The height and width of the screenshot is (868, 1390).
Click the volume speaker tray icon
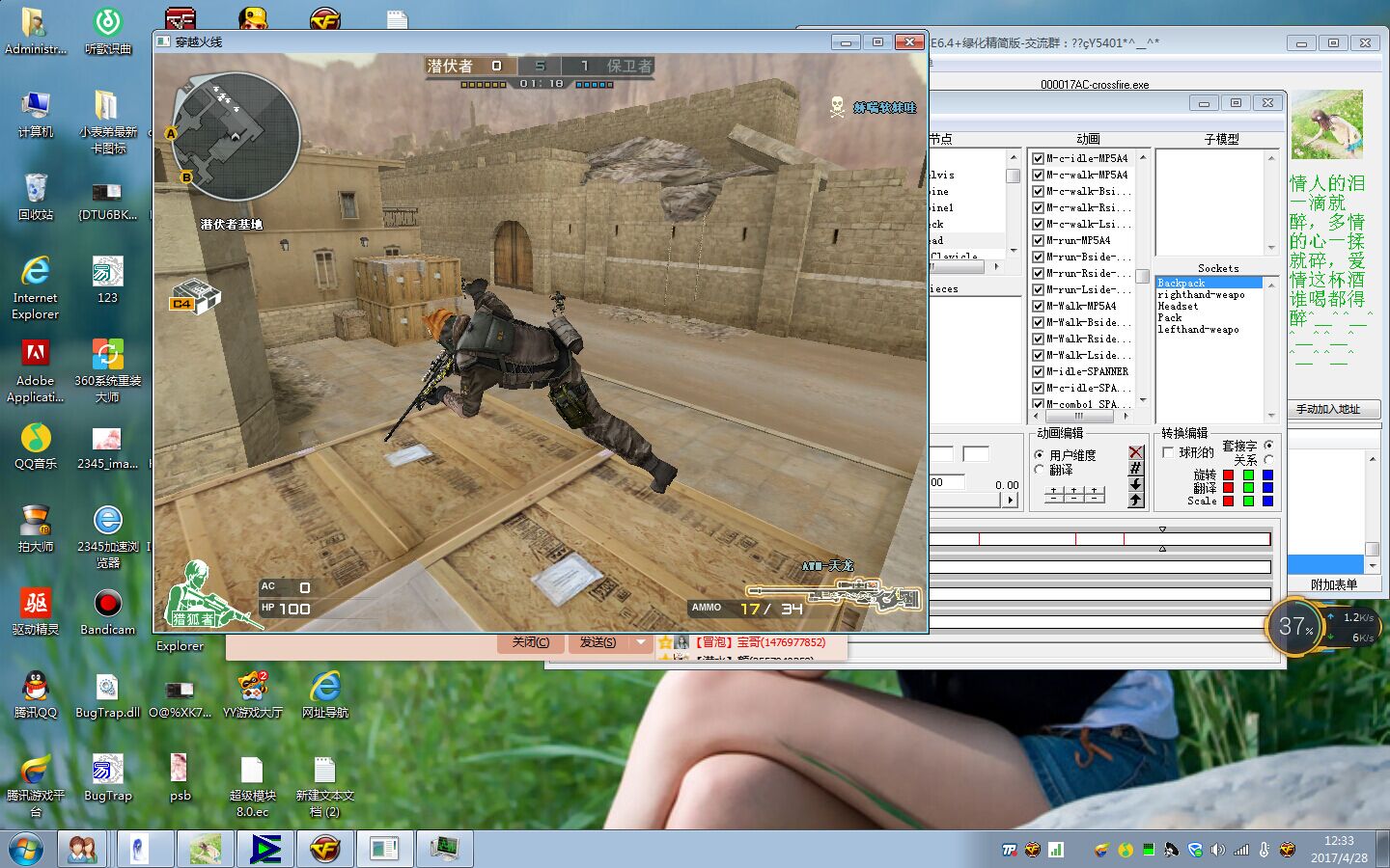1218,850
